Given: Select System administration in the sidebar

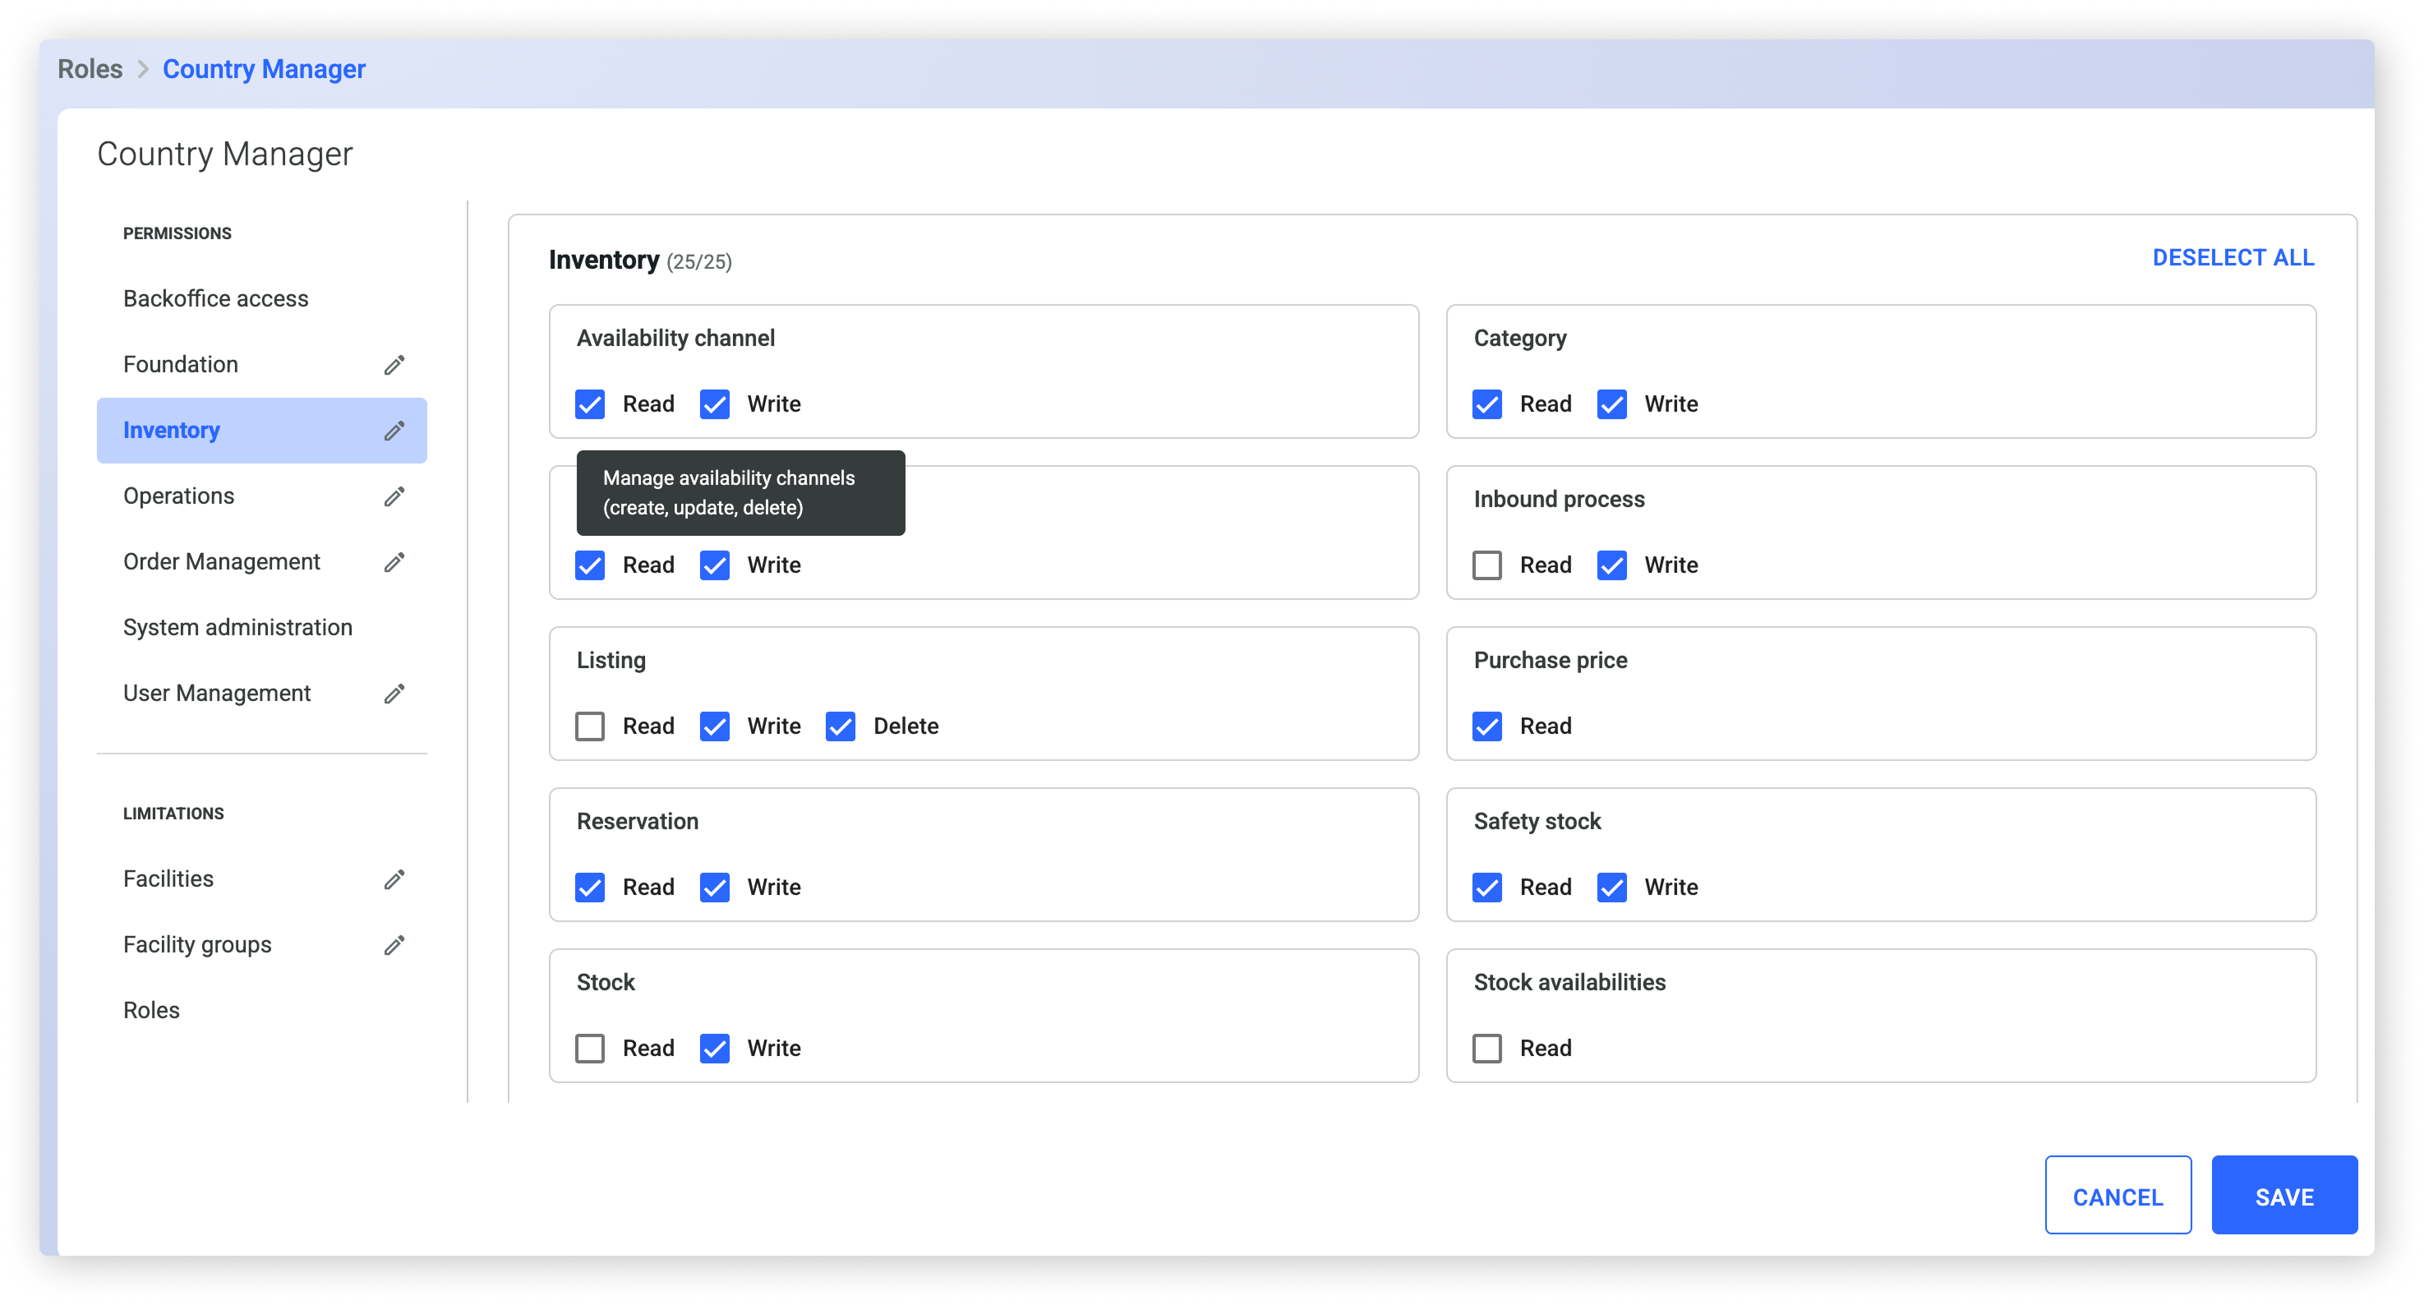Looking at the screenshot, I should coord(237,628).
